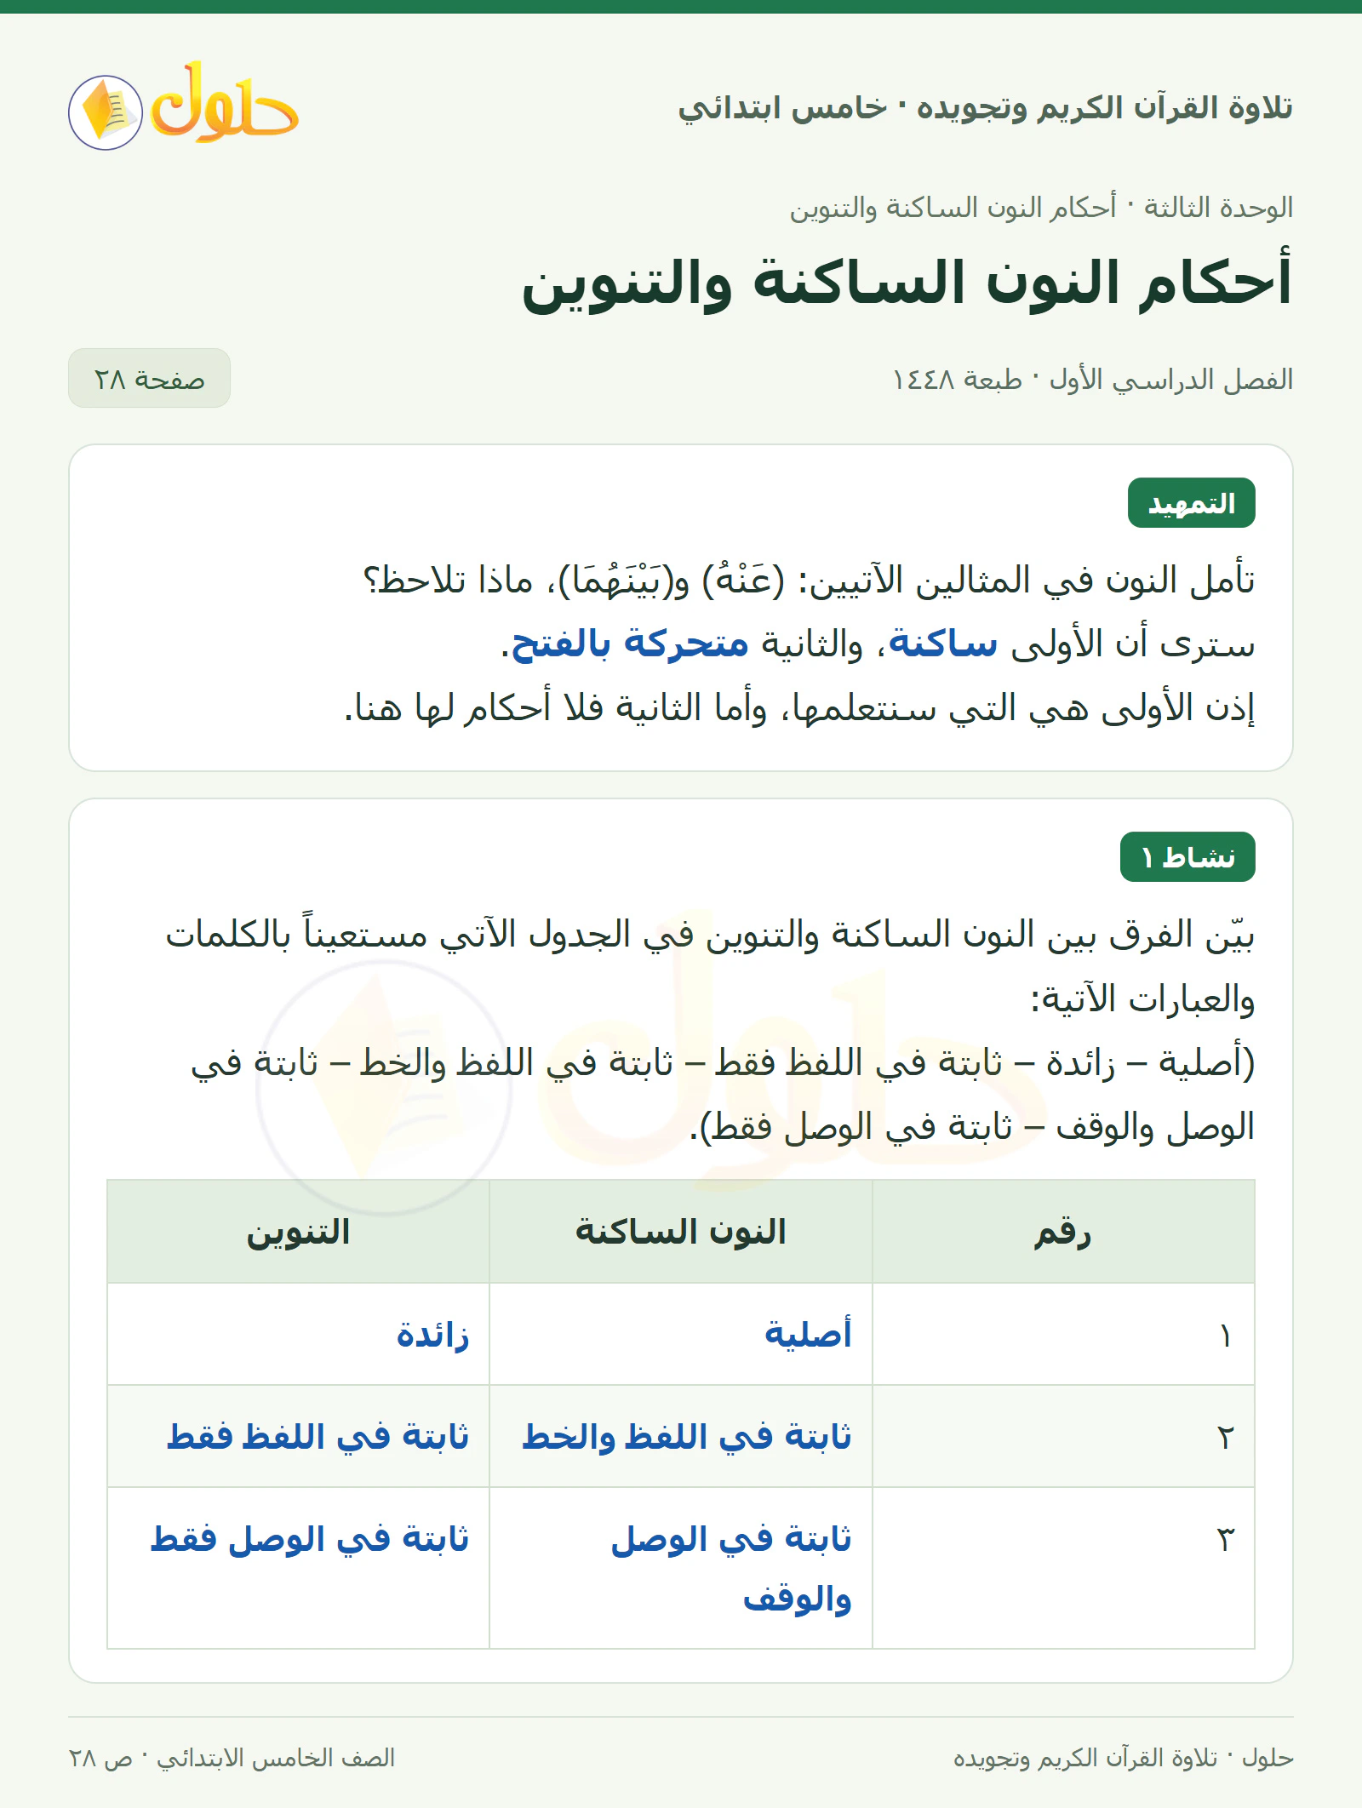Image resolution: width=1362 pixels, height=1808 pixels.
Task: Click main heading أحكام النون الساكنة والتنوين
Action: (x=907, y=282)
